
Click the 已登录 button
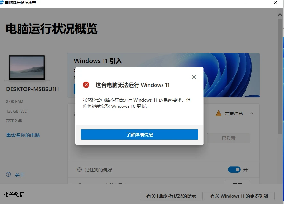coord(229,138)
